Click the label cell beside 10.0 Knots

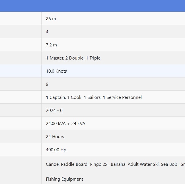click(x=20, y=71)
